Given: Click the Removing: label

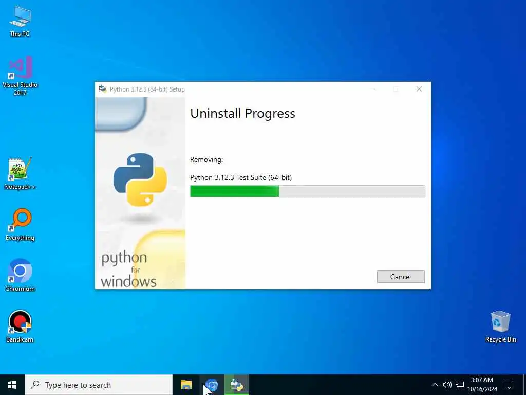Looking at the screenshot, I should [x=206, y=159].
